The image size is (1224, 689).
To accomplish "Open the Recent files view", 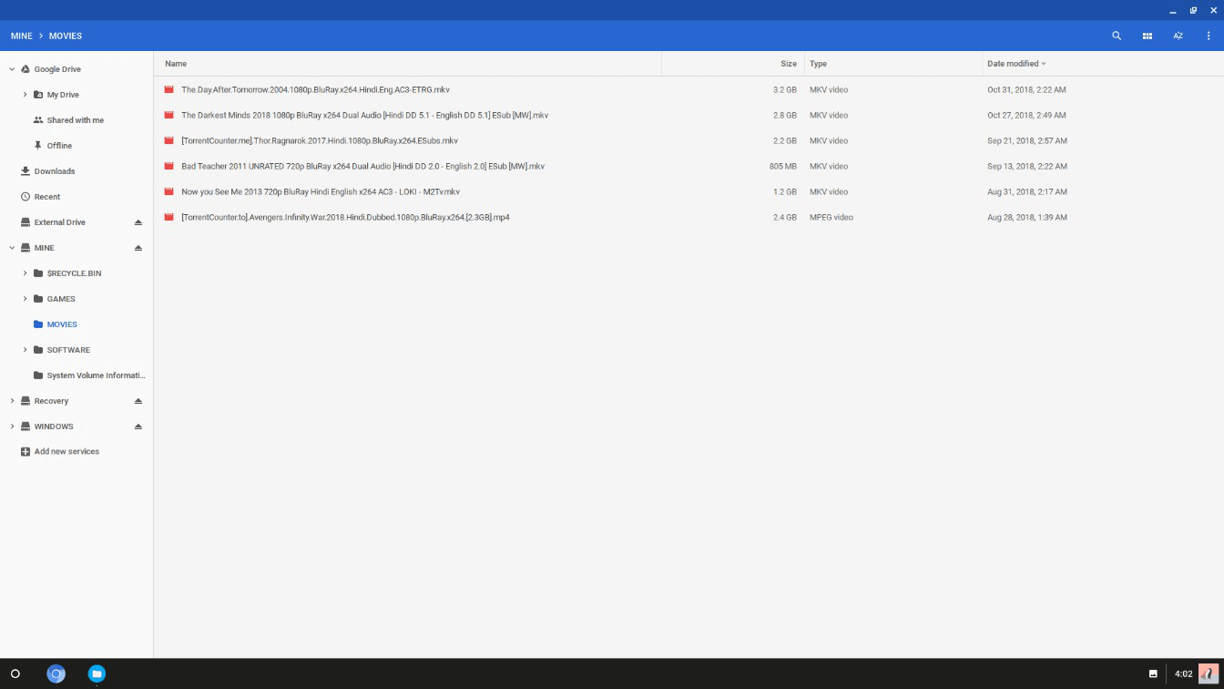I will coord(47,197).
